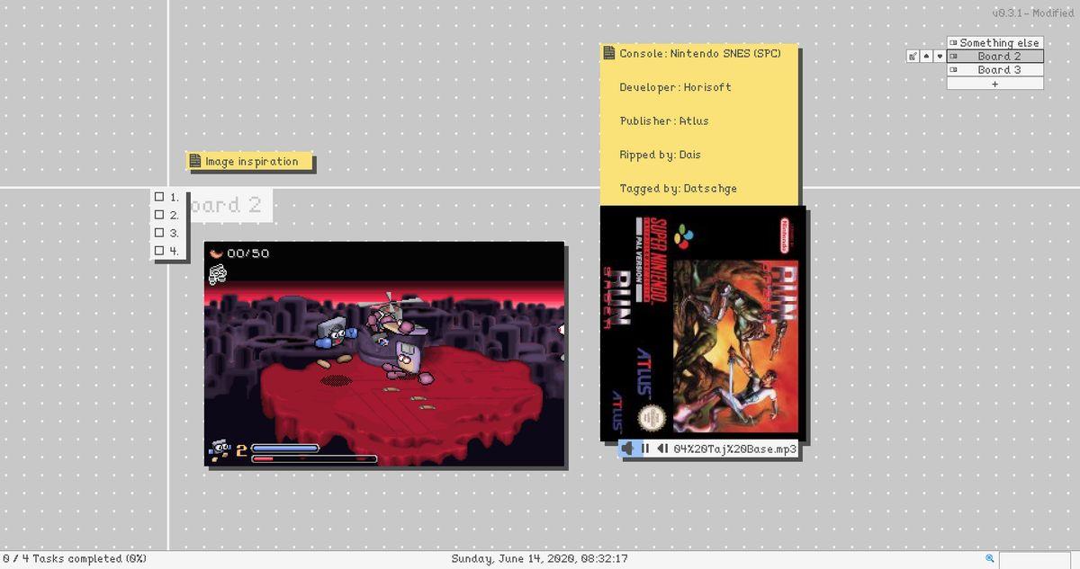The width and height of the screenshot is (1080, 569).
Task: Switch to the Something else board
Action: point(998,42)
